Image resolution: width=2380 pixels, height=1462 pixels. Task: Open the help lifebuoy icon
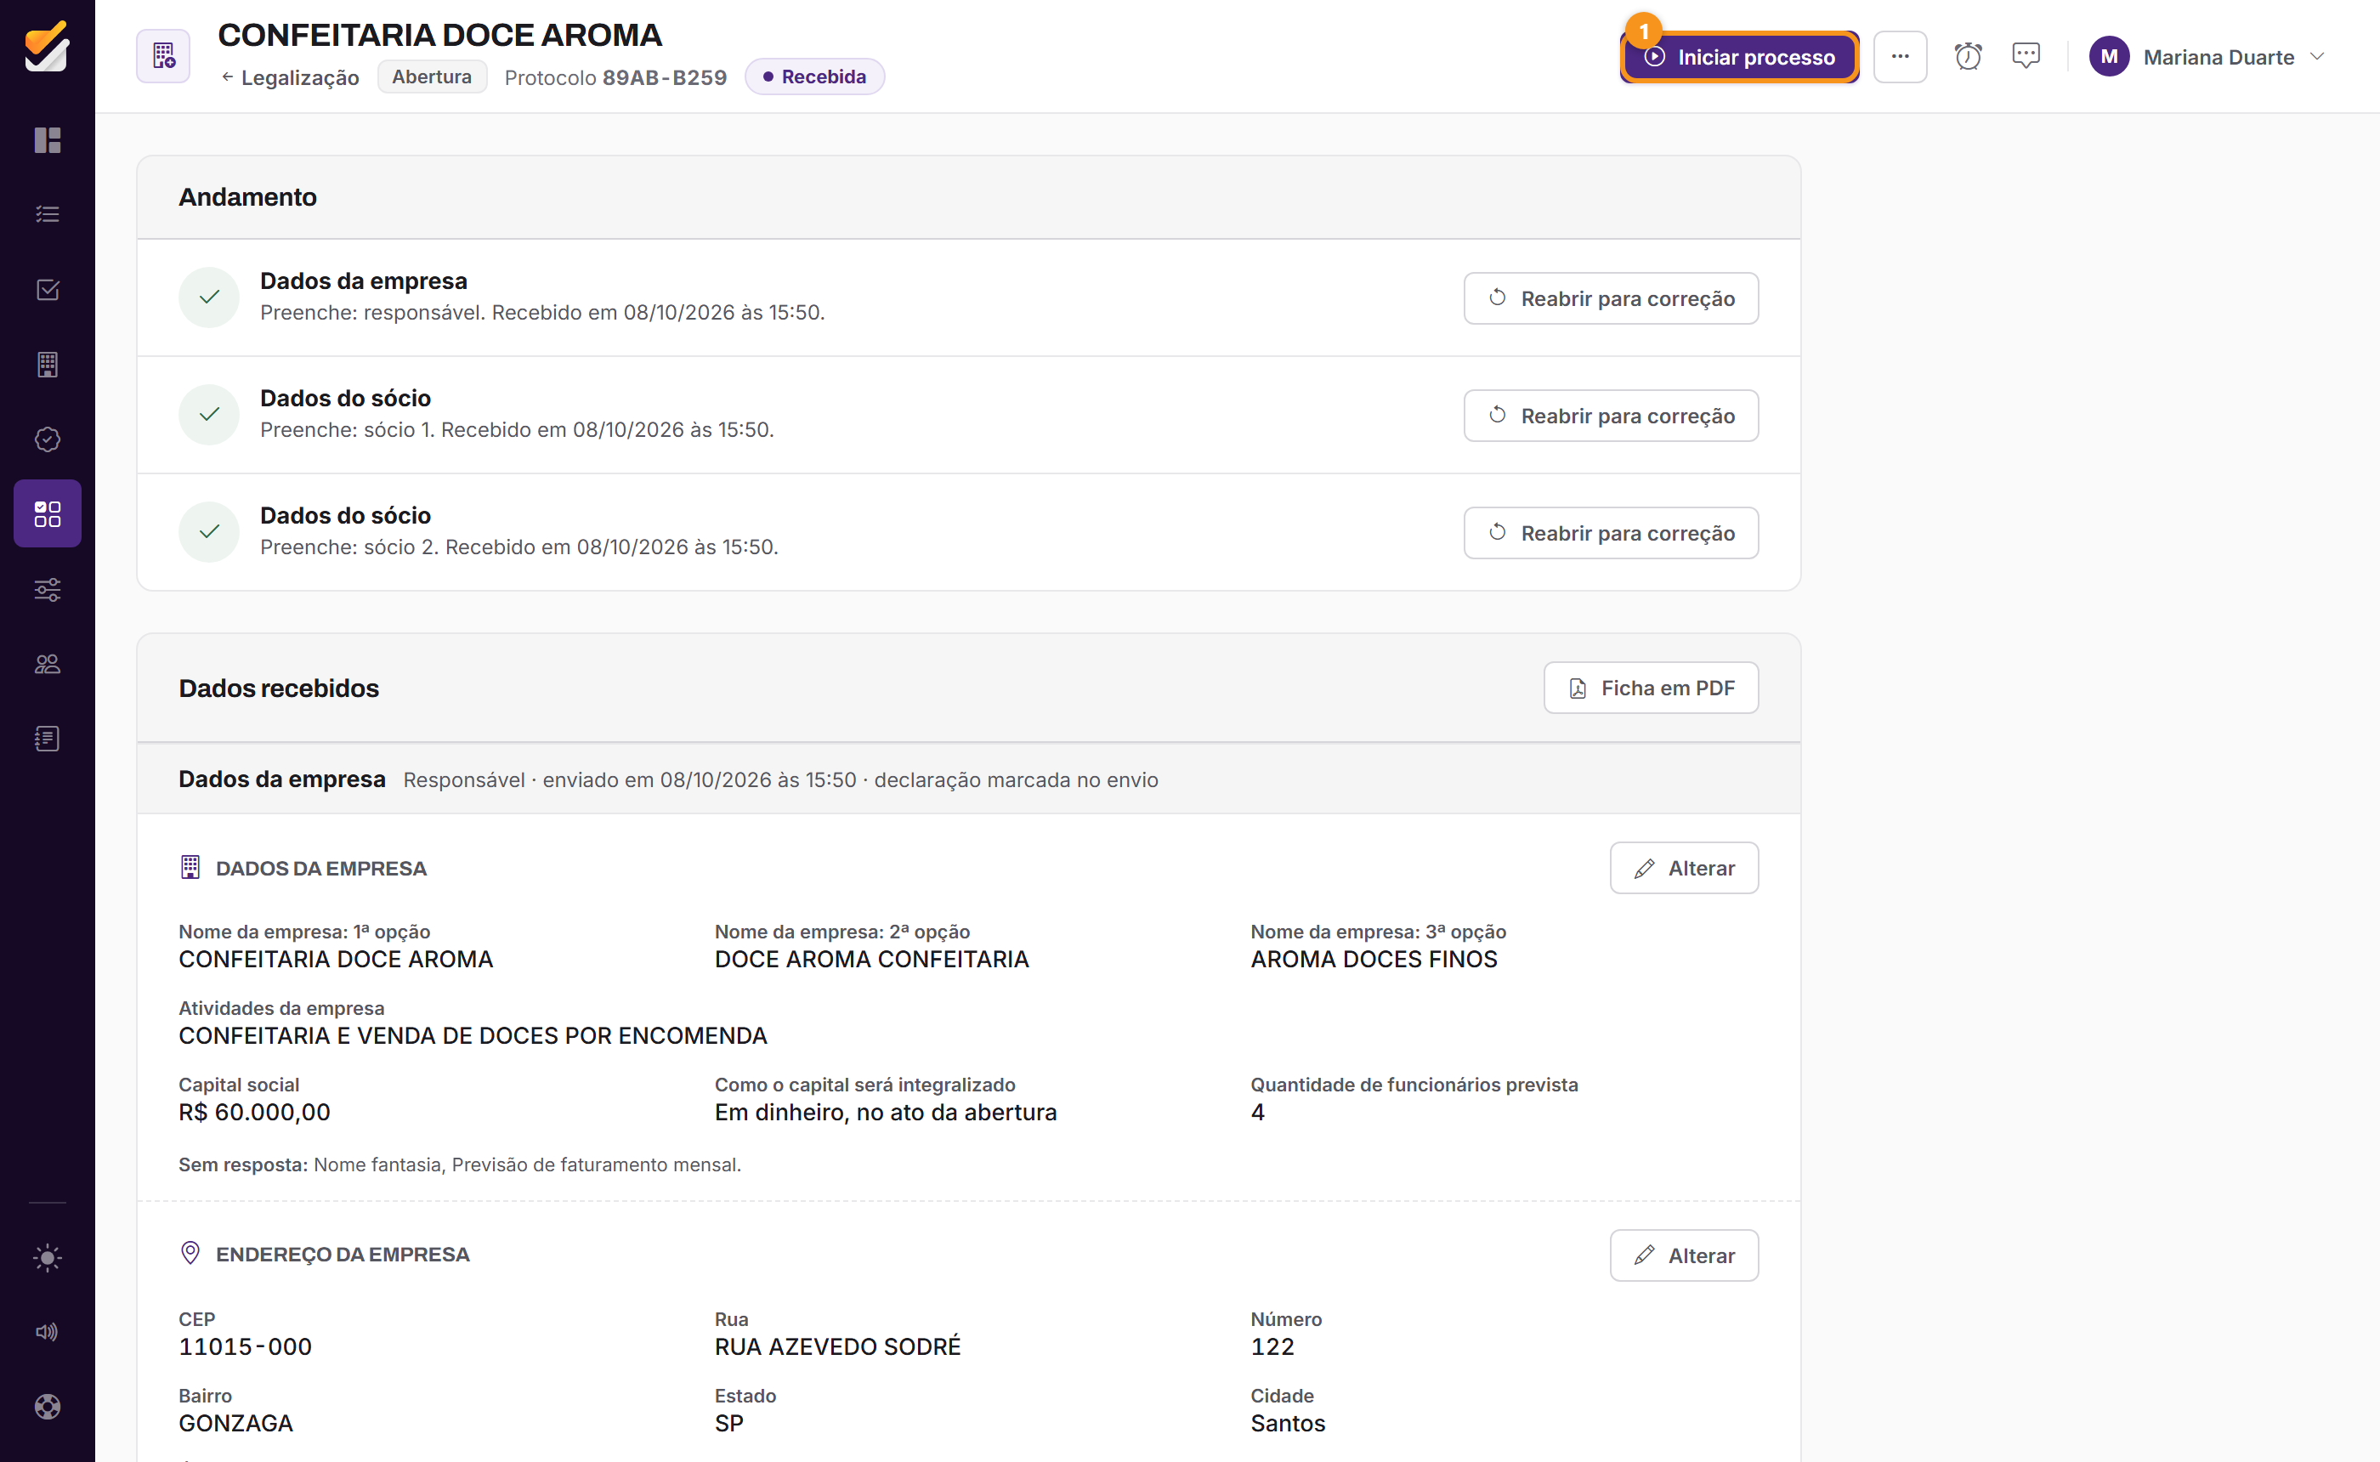click(x=48, y=1406)
